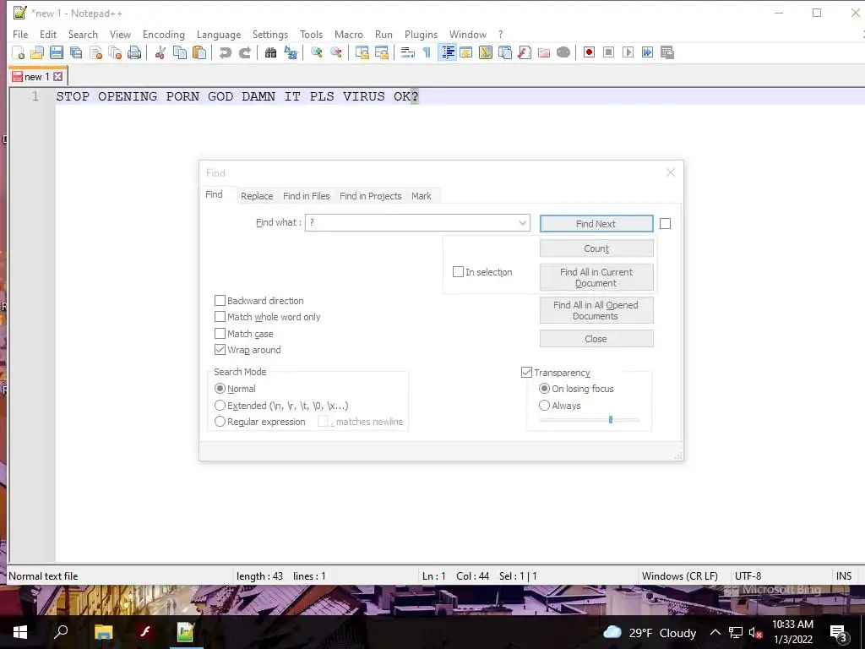The image size is (865, 649).
Task: Open the Function List toolbar icon
Action: (524, 52)
